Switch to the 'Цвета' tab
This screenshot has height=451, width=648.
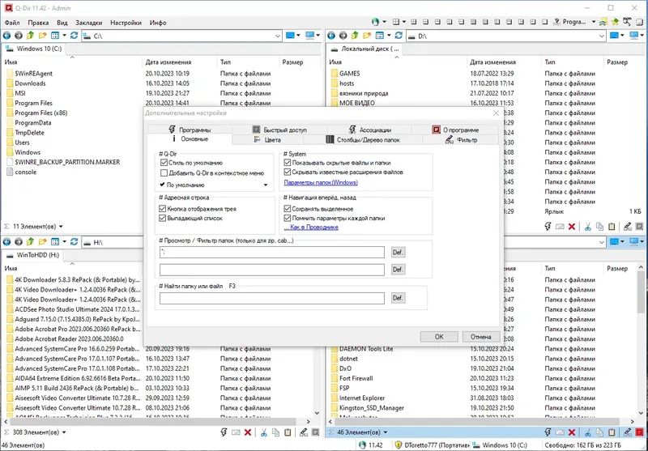(273, 140)
